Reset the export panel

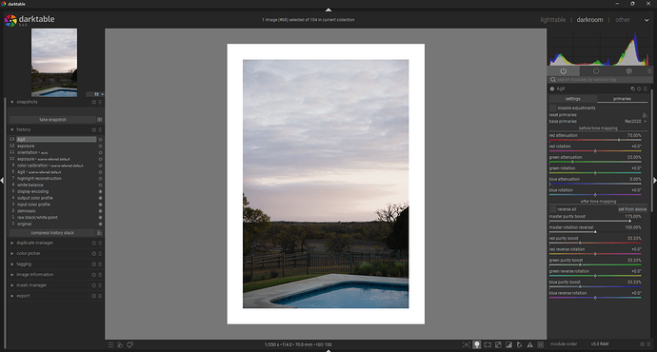coord(94,296)
